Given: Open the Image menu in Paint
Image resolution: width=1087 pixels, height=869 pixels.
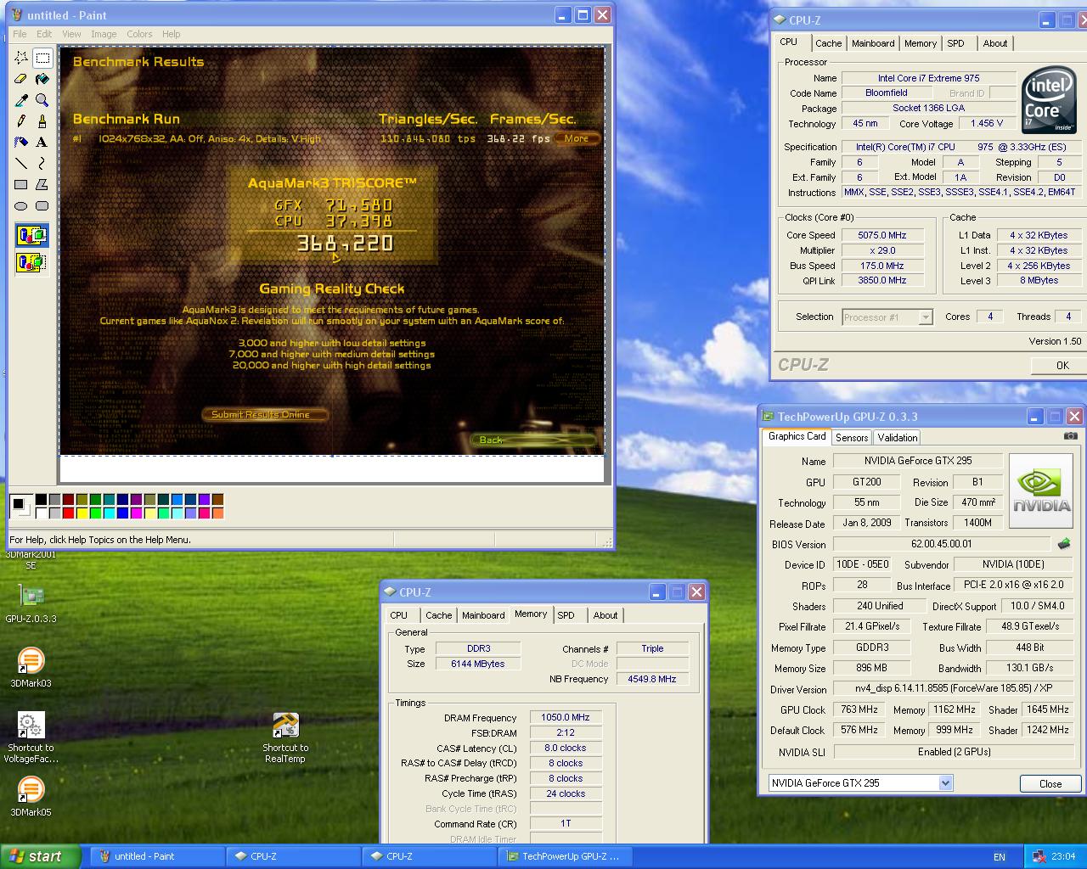Looking at the screenshot, I should click(x=104, y=34).
